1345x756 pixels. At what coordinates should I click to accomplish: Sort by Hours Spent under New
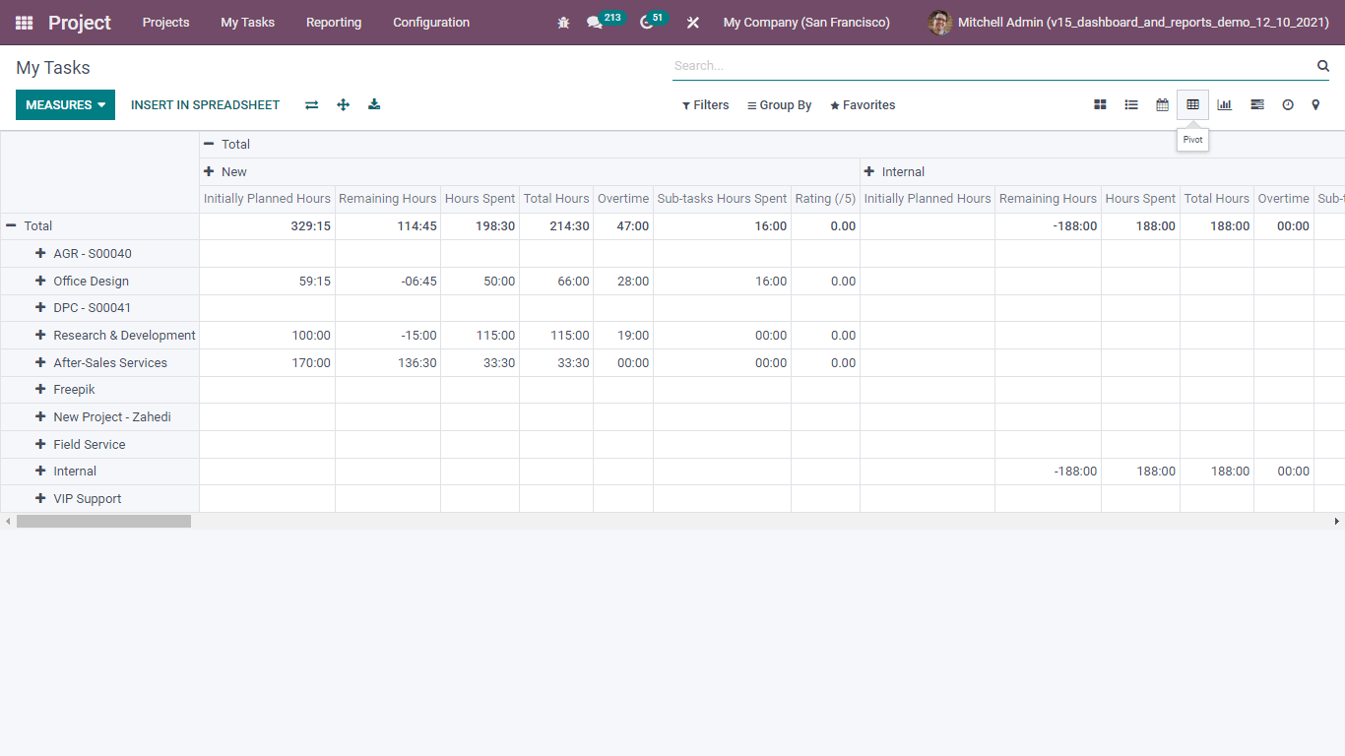click(x=480, y=199)
